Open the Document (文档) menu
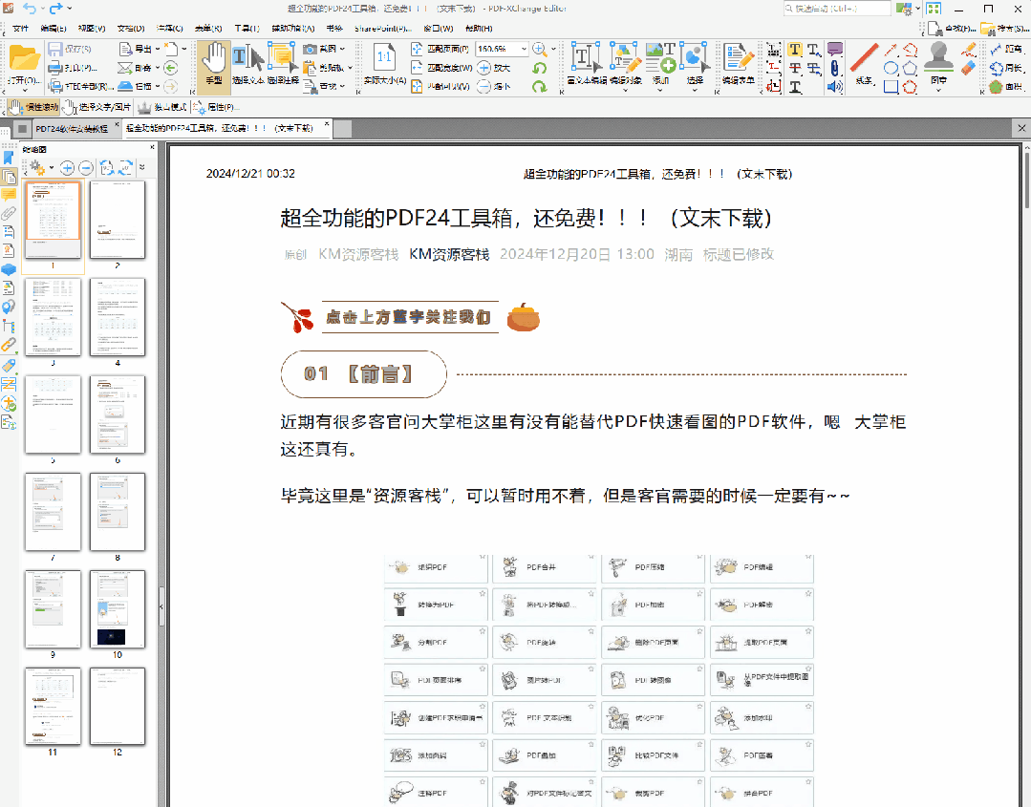 131,29
